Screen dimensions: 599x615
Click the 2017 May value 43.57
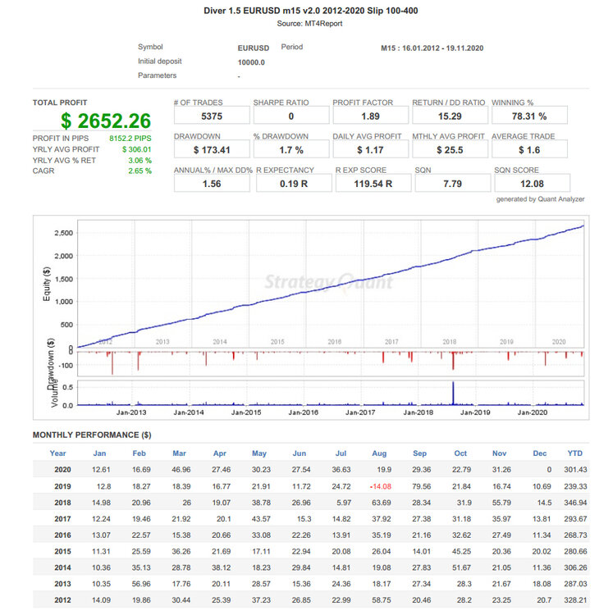coord(261,518)
